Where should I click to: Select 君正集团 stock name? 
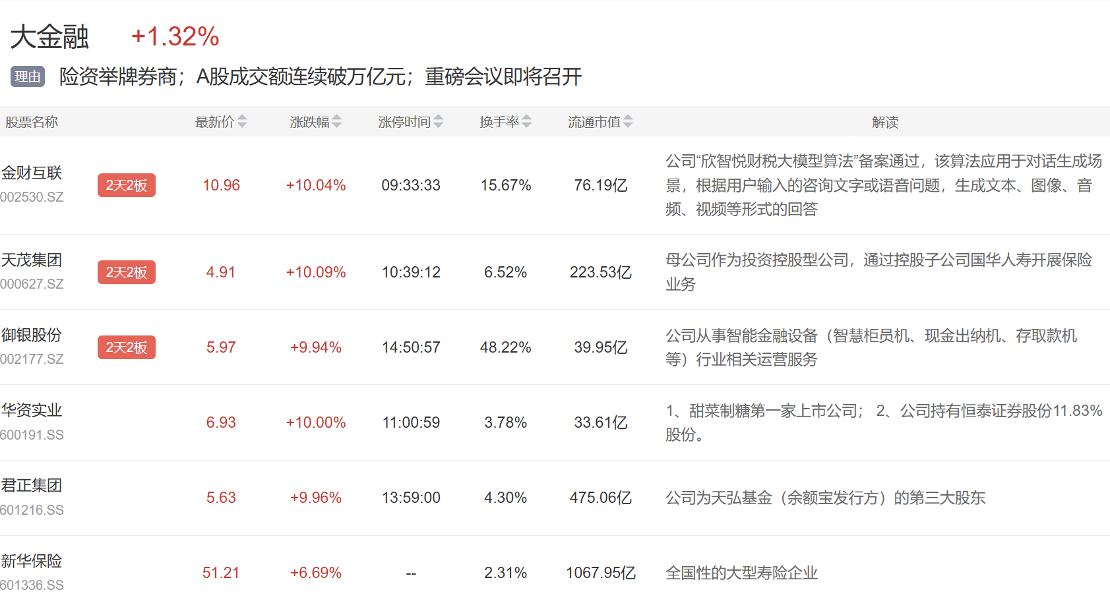click(x=32, y=486)
